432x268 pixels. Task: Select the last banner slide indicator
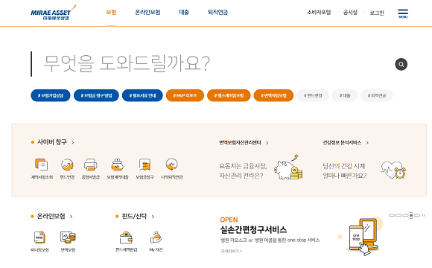(x=417, y=215)
